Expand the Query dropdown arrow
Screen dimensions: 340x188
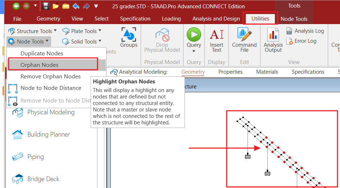pyautogui.click(x=194, y=51)
